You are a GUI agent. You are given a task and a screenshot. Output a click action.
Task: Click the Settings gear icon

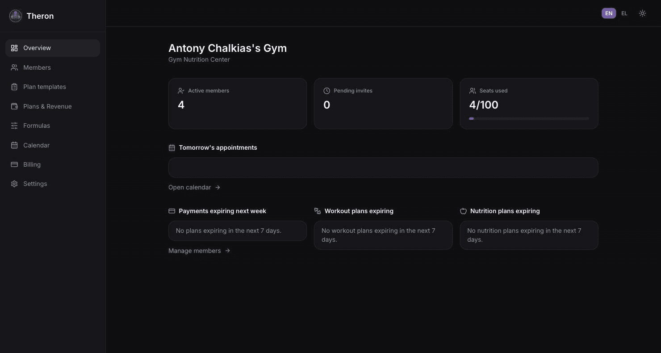(x=14, y=184)
